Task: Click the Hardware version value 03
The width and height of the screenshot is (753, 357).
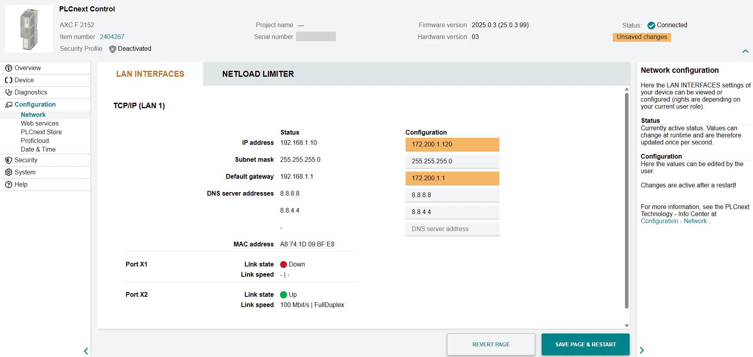Action: pos(475,37)
